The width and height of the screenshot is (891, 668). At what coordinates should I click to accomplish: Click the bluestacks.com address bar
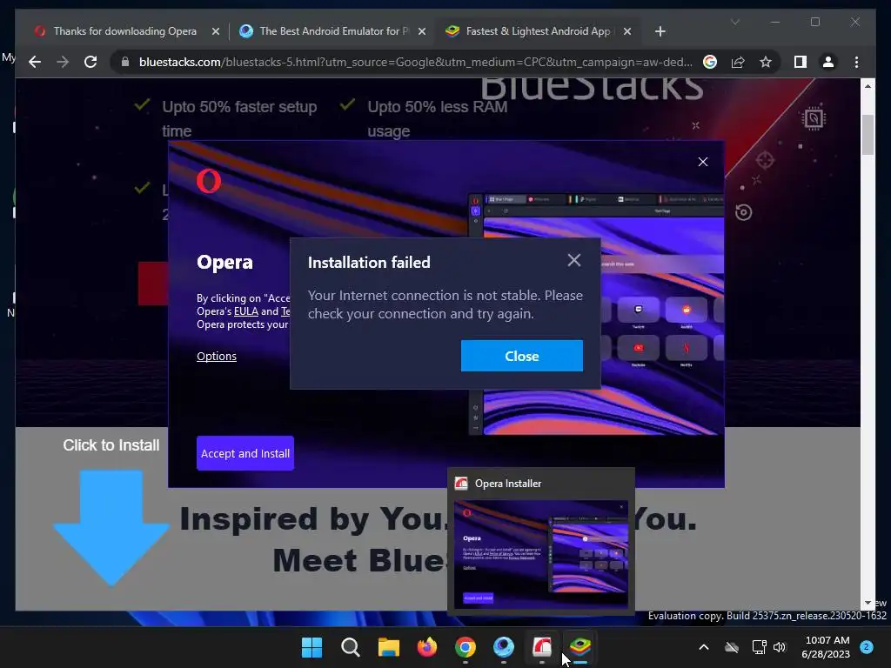[415, 62]
